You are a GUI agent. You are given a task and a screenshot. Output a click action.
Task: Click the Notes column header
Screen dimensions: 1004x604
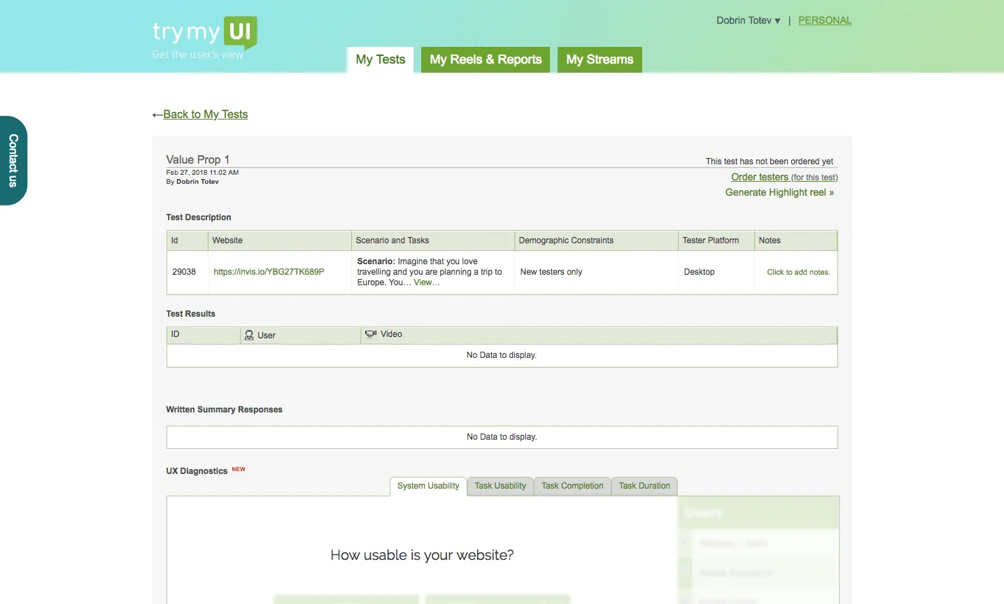coord(796,240)
